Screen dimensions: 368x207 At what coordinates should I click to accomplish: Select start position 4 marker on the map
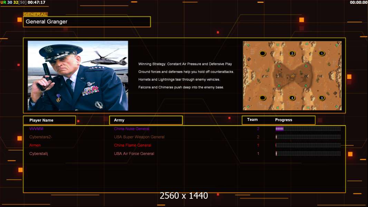coord(292,98)
